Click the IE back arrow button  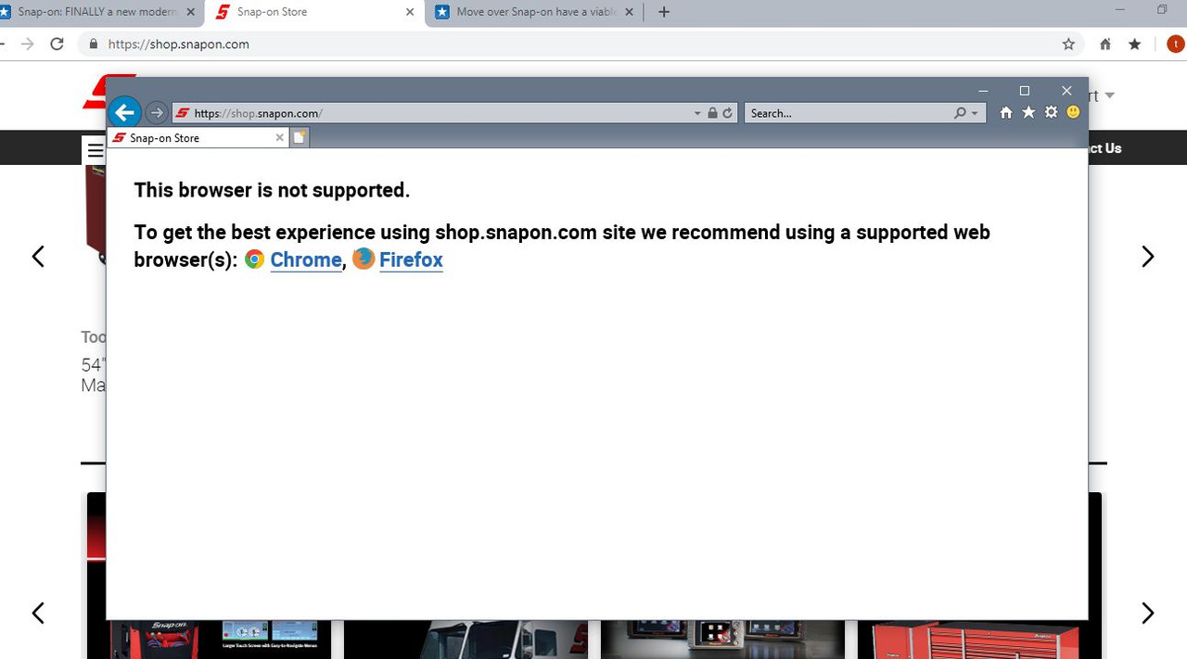pyautogui.click(x=124, y=113)
